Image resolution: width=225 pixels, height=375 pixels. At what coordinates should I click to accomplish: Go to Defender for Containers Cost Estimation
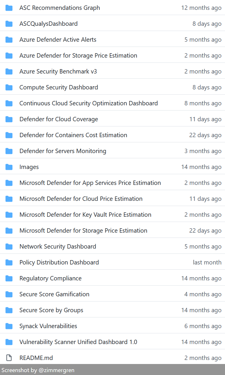coord(73,135)
